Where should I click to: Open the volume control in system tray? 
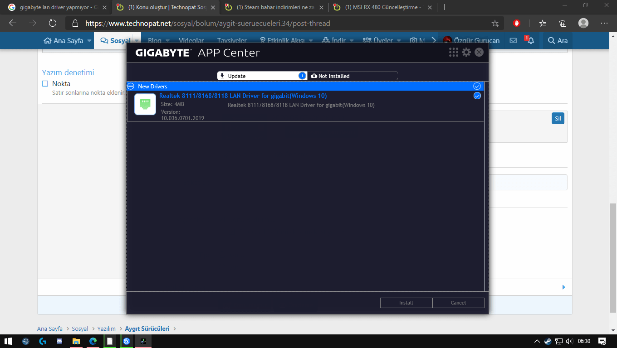[x=569, y=341]
